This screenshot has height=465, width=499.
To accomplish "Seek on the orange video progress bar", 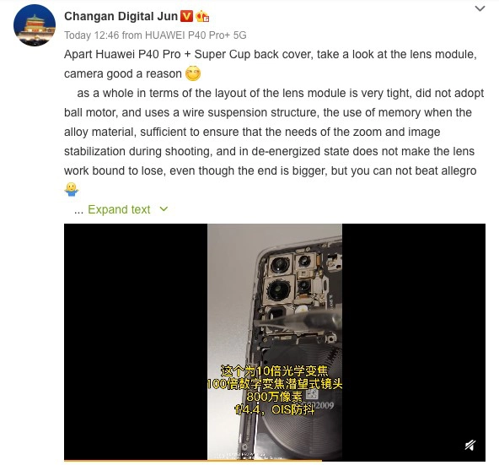I will point(193,460).
